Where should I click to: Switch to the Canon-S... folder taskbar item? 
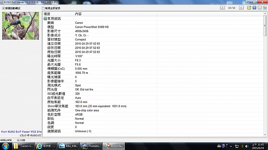(x=23, y=146)
